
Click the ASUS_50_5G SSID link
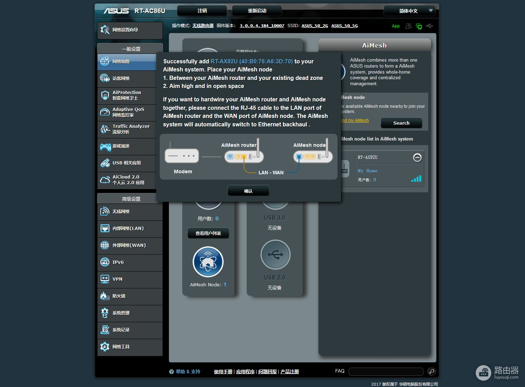click(x=344, y=26)
